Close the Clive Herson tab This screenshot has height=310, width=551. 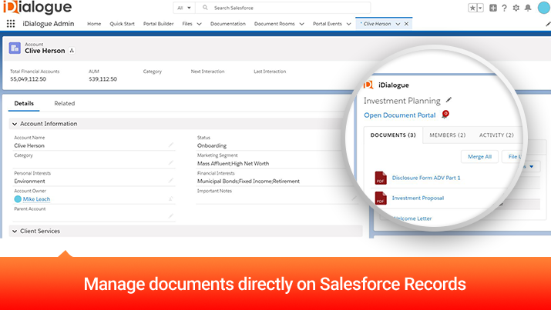click(406, 24)
